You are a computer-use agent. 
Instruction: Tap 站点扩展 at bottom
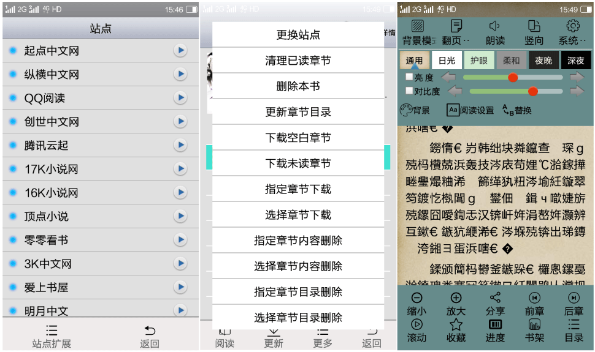tap(52, 336)
